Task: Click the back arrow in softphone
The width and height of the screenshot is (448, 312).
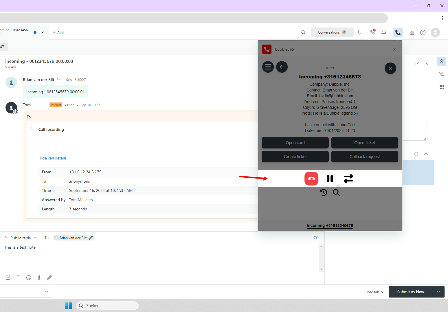Action: [282, 67]
